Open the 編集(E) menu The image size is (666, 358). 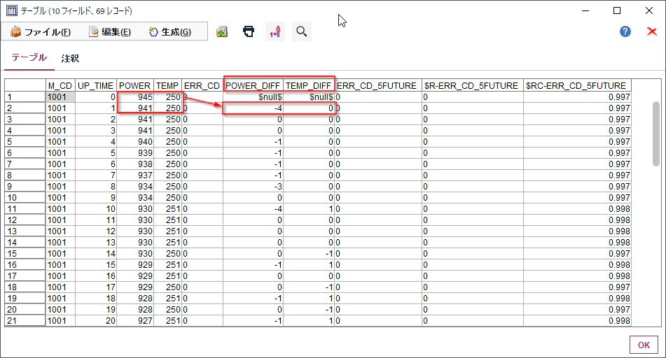[110, 31]
